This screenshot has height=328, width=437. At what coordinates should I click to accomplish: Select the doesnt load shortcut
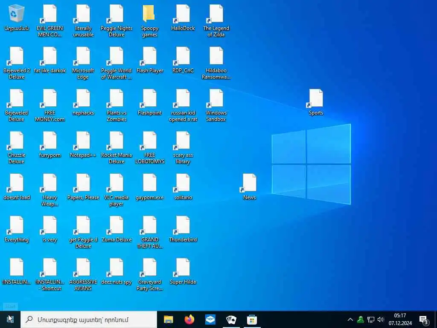[17, 187]
